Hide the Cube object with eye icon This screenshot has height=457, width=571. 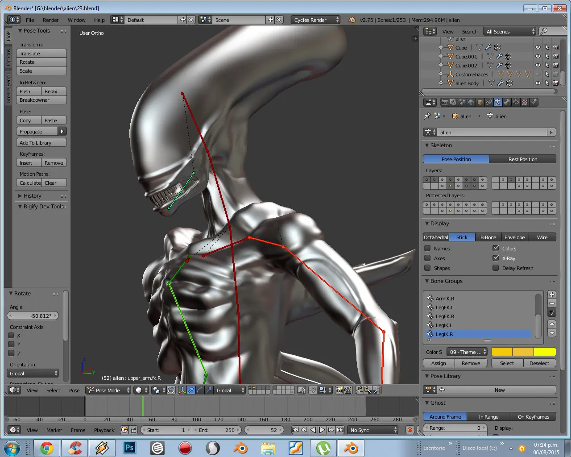[x=538, y=47]
